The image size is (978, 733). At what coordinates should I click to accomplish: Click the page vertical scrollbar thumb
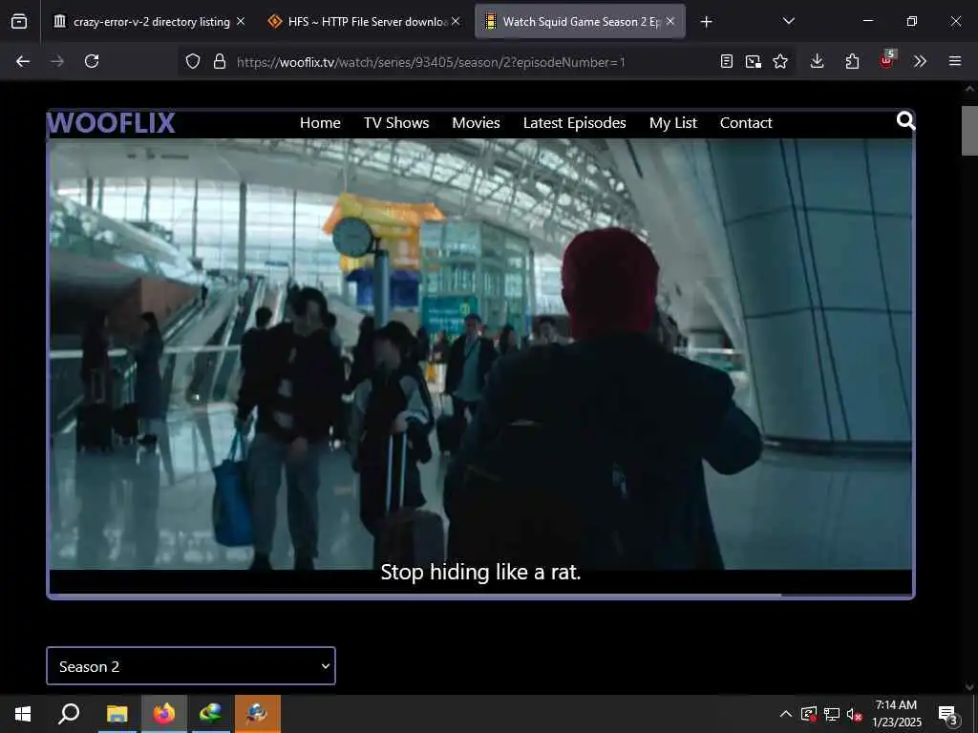[x=969, y=130]
